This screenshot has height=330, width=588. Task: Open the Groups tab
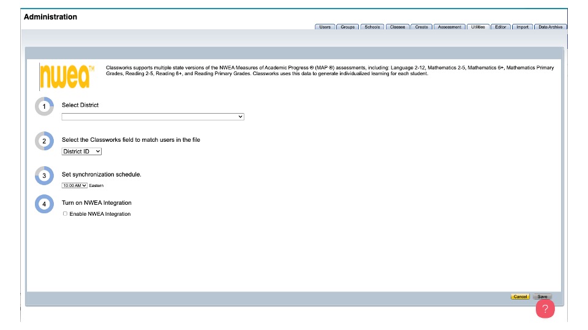pos(348,27)
